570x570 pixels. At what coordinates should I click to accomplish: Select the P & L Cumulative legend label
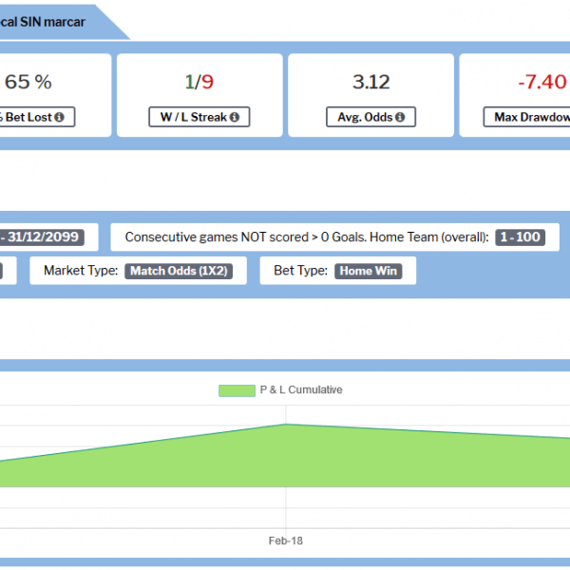click(x=301, y=389)
